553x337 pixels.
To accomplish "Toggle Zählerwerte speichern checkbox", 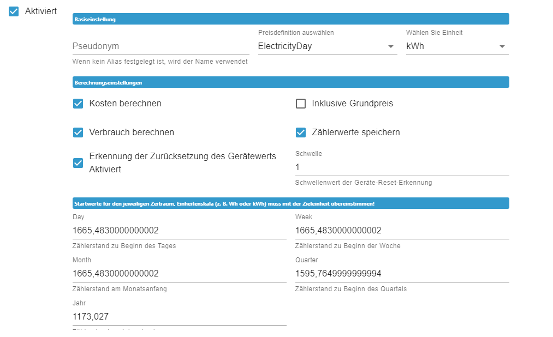I will [300, 133].
